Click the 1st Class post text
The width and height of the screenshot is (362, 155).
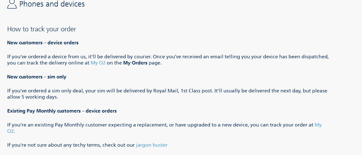click(196, 91)
